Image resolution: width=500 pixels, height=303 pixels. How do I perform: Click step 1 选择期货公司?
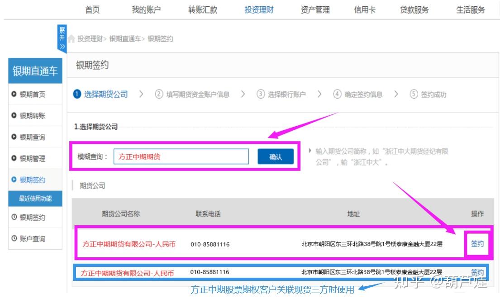tap(101, 95)
